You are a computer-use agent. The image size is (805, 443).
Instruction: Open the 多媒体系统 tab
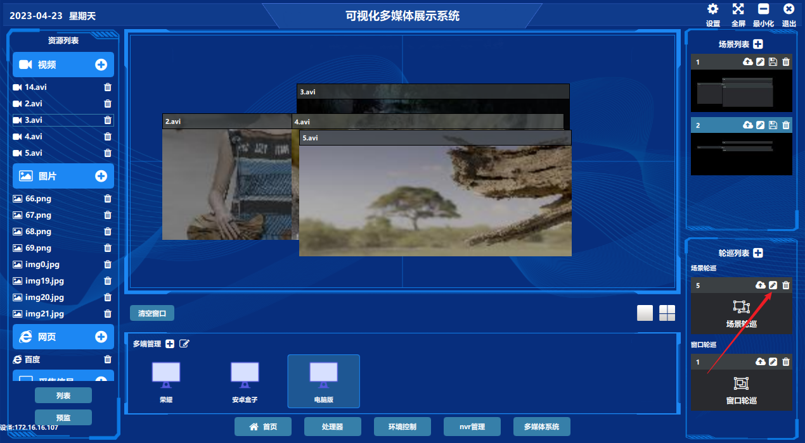(x=542, y=427)
